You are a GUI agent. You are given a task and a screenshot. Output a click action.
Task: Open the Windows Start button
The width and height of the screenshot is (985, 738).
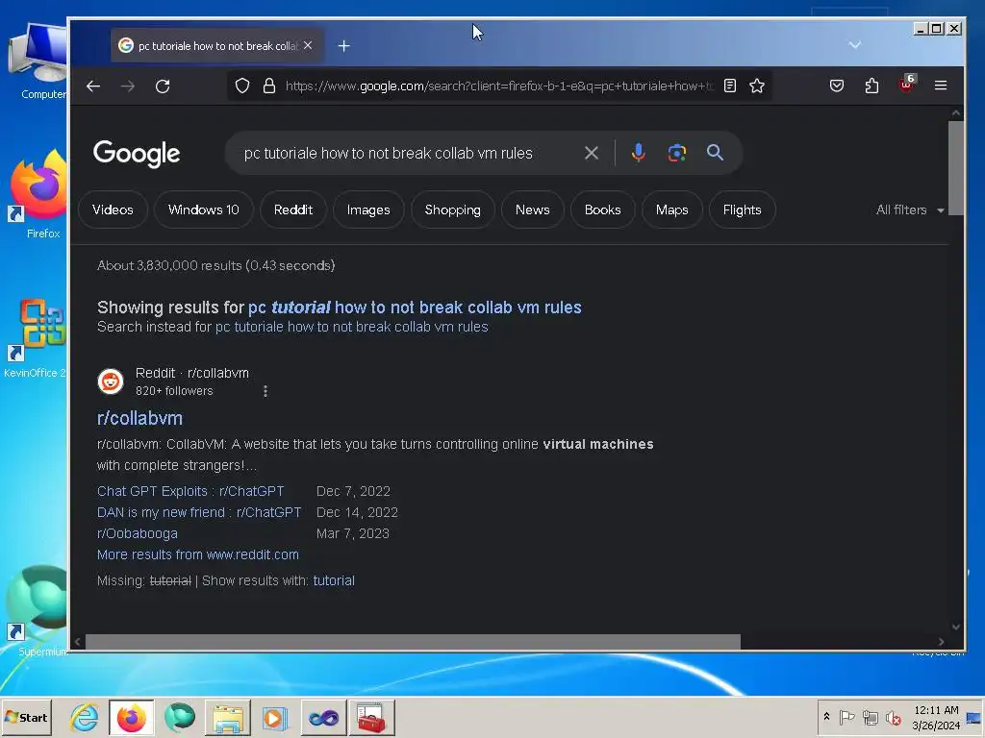pos(26,717)
